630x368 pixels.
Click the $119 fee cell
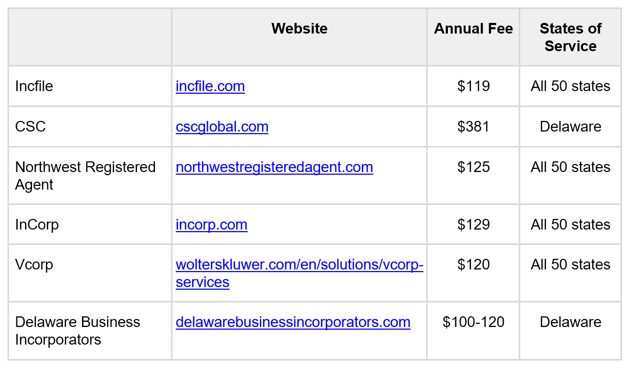[473, 86]
